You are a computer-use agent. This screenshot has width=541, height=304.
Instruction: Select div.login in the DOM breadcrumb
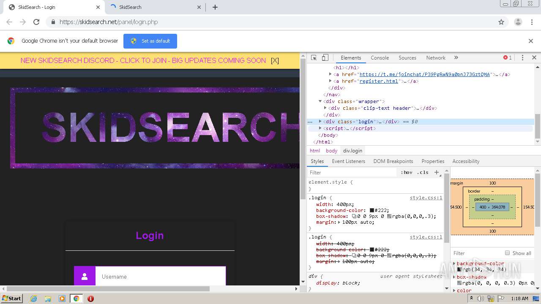tap(352, 151)
